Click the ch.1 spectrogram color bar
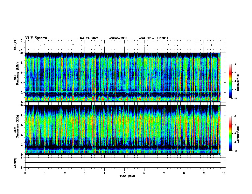The image size is (252, 194). (x=230, y=81)
